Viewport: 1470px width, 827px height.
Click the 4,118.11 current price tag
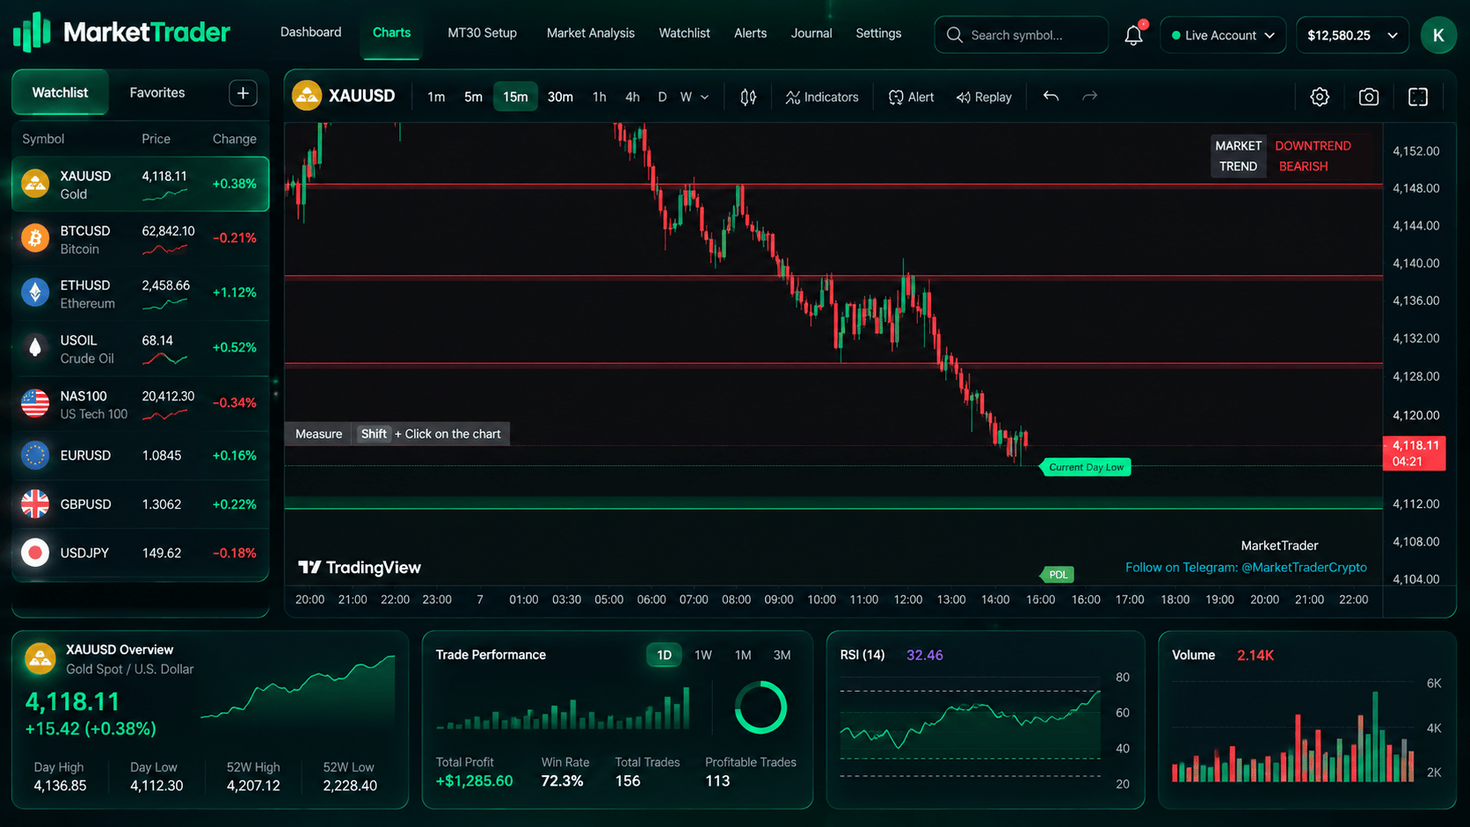click(1414, 453)
